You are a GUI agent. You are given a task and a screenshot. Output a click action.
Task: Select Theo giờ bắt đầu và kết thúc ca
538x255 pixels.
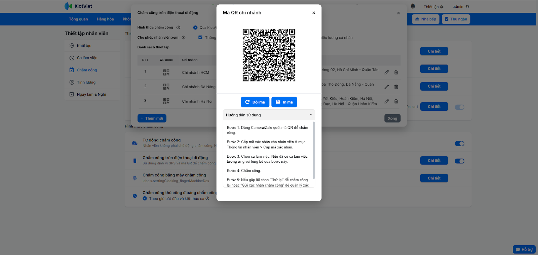[x=145, y=199]
